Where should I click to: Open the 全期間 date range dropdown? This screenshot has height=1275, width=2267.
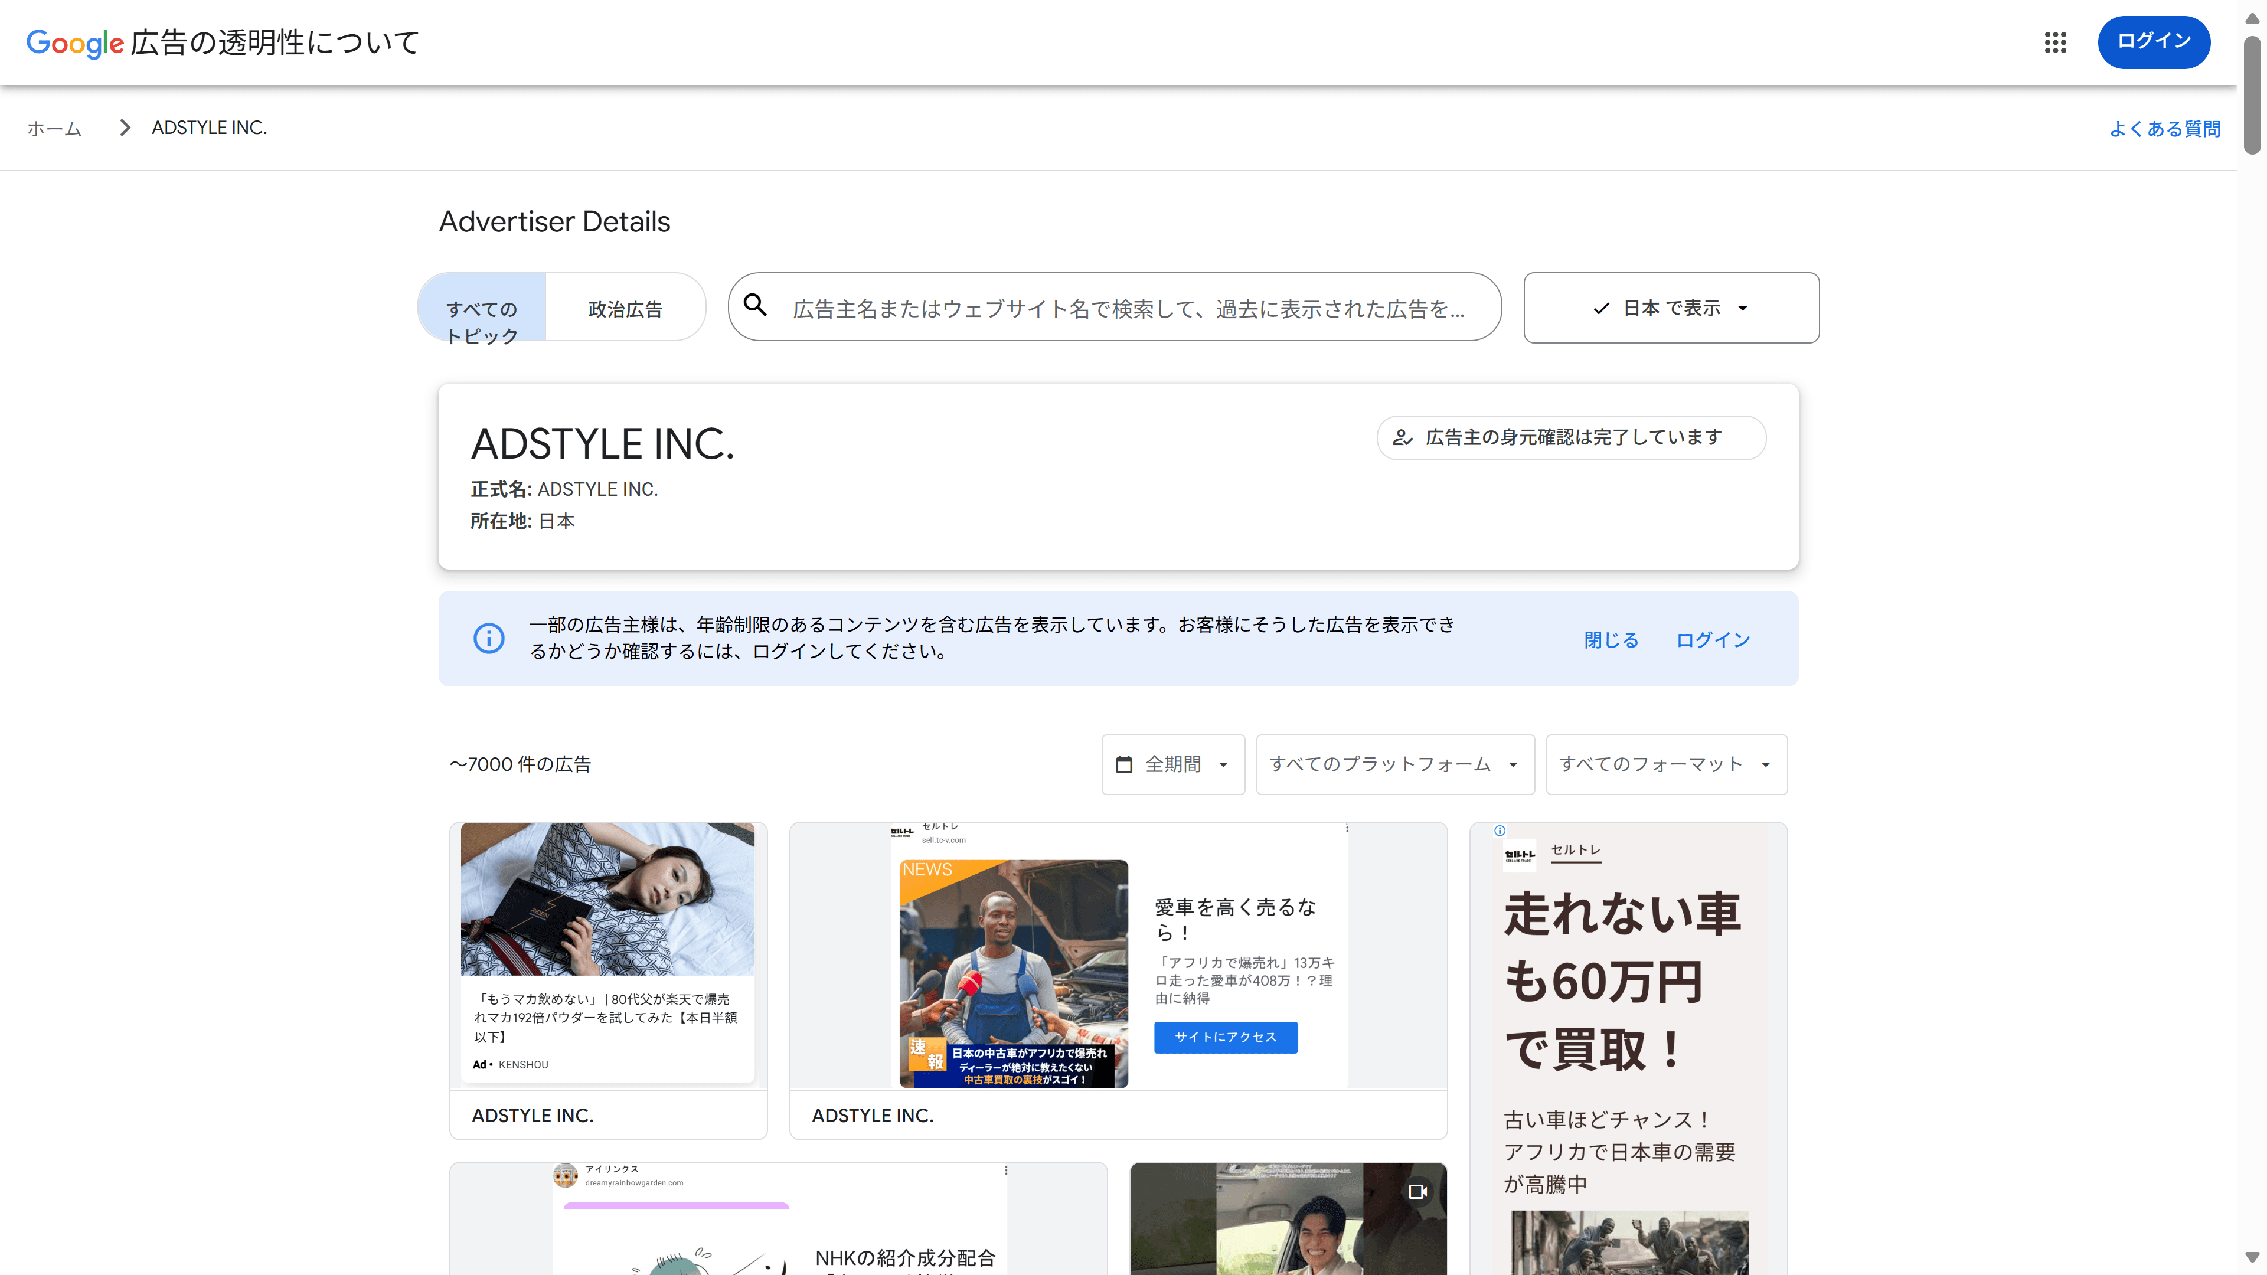tap(1173, 764)
